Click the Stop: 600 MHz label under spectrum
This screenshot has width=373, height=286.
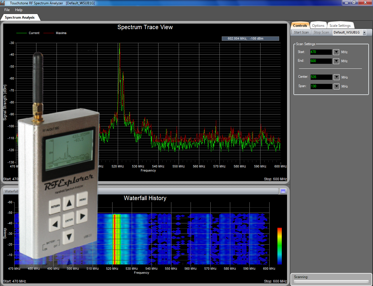point(275,179)
